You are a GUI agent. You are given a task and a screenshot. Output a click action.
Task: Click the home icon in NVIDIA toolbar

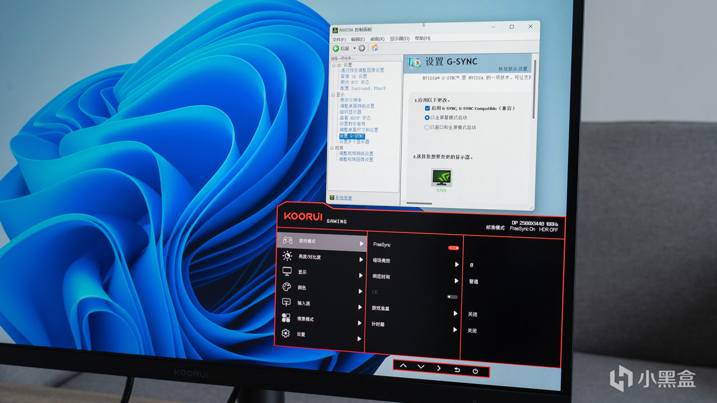(375, 48)
